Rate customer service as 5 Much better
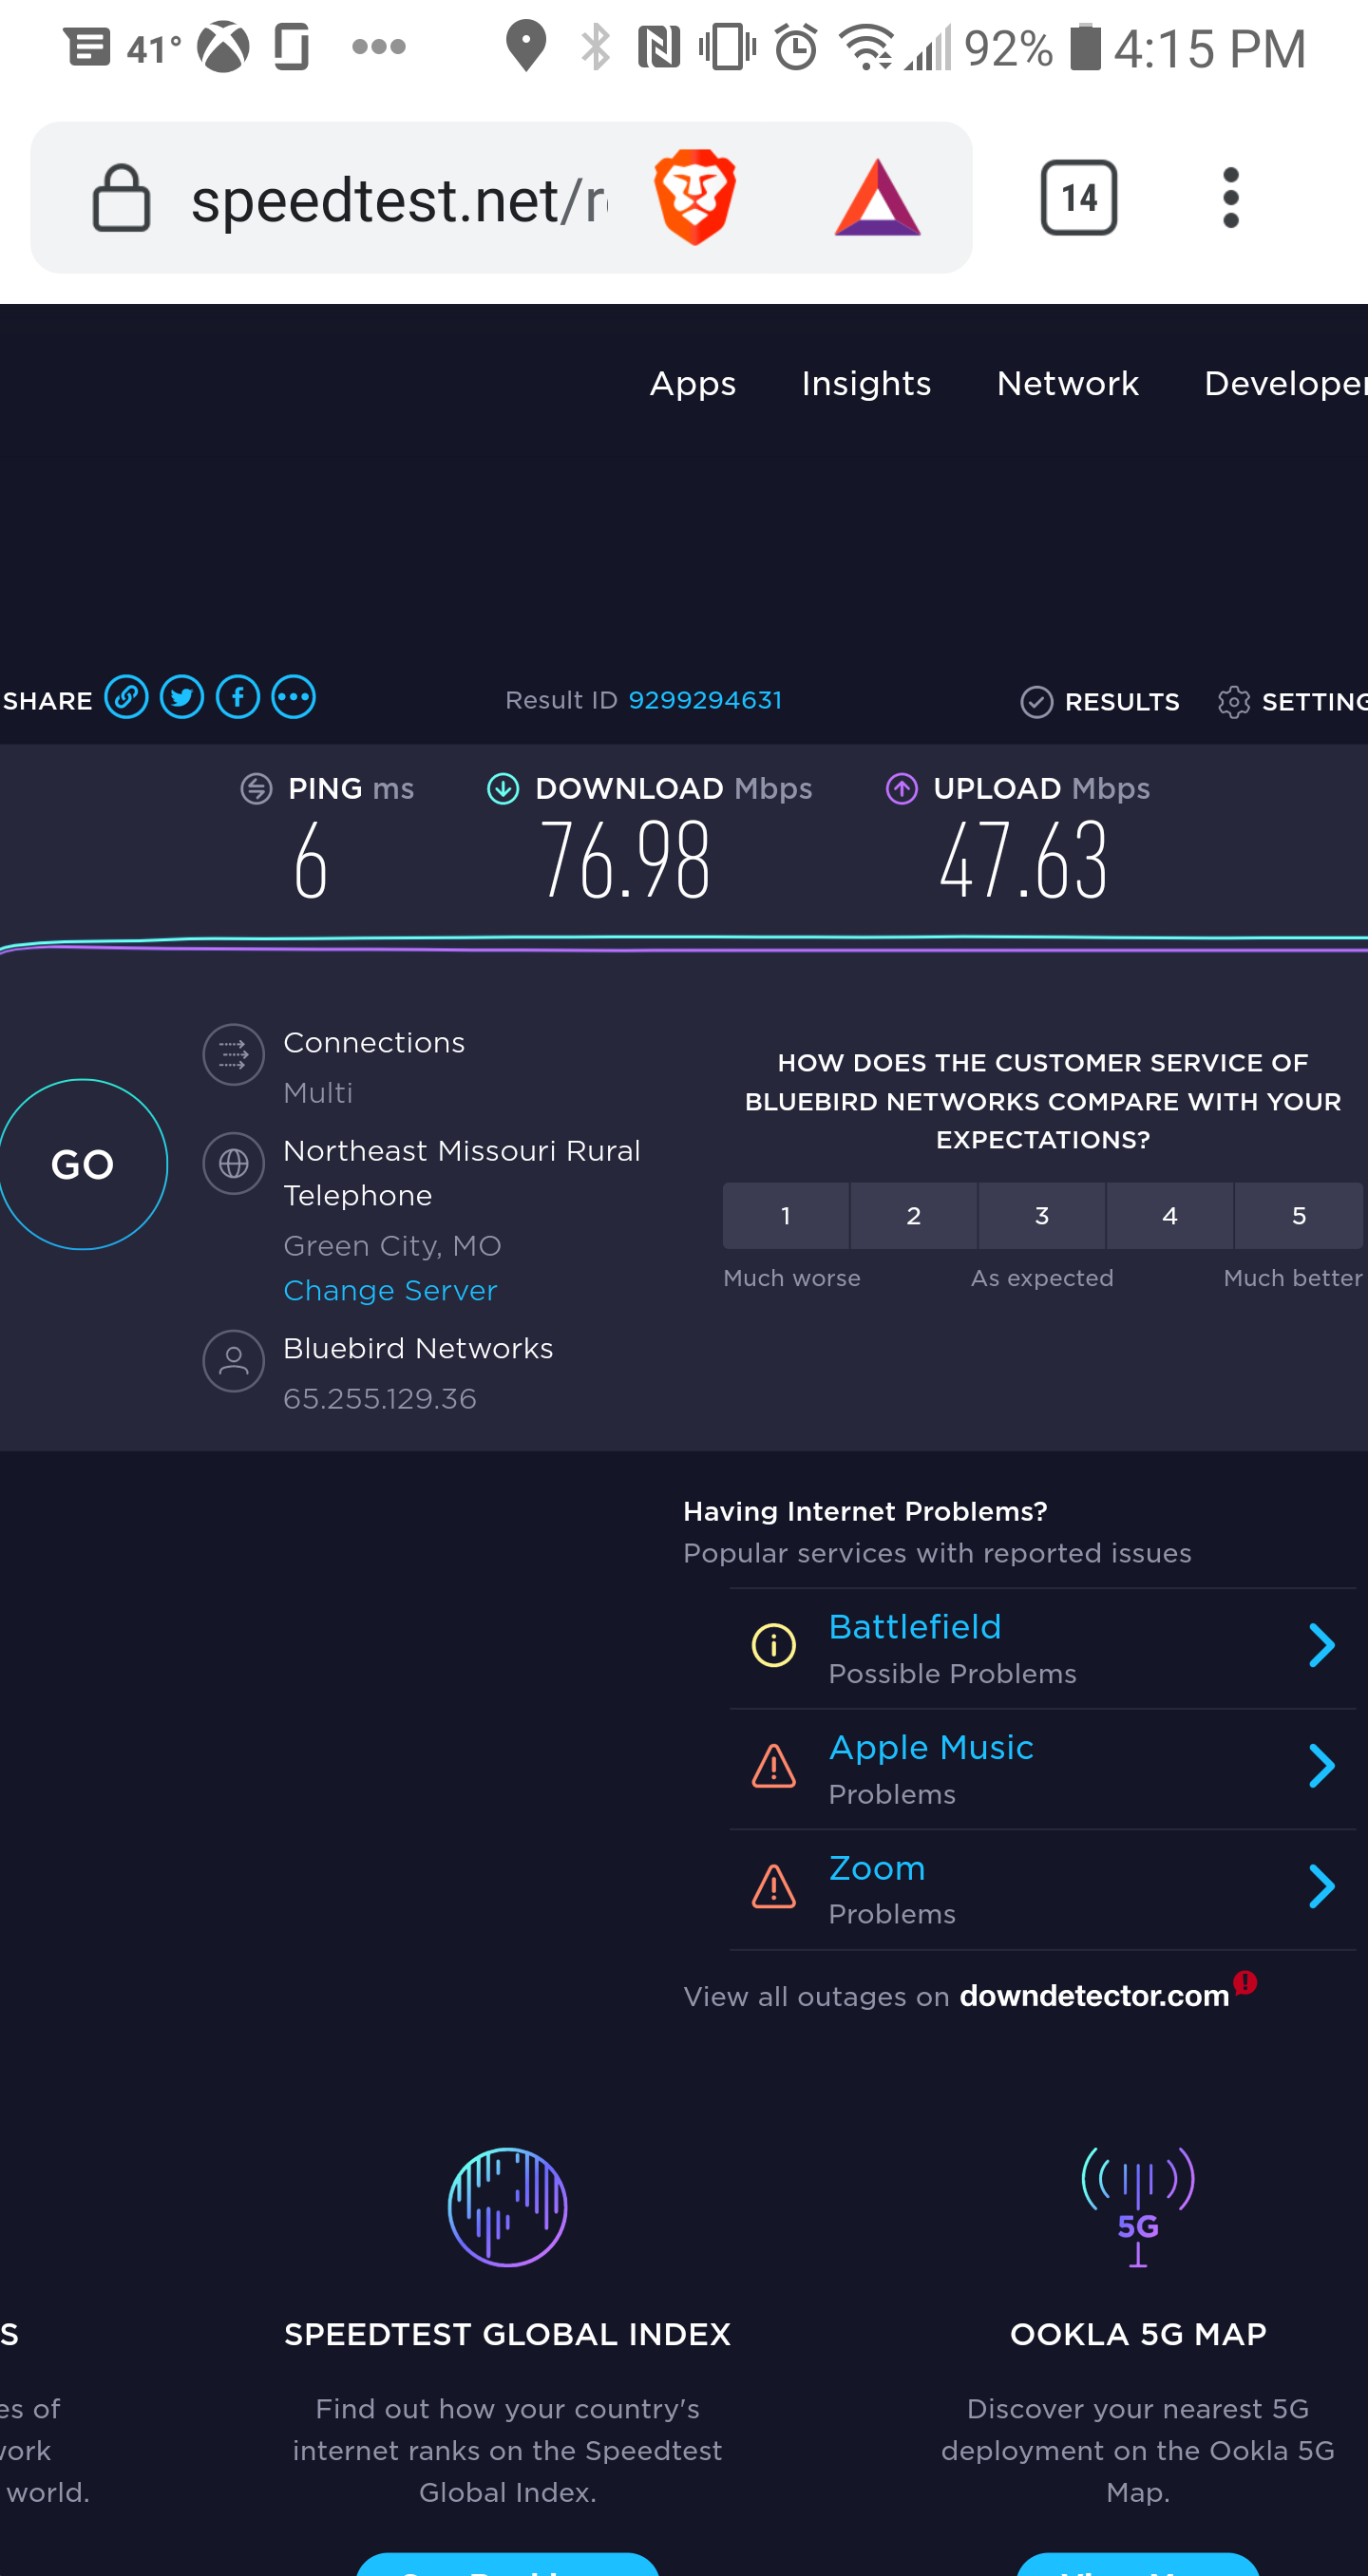The width and height of the screenshot is (1368, 2576). click(x=1298, y=1215)
